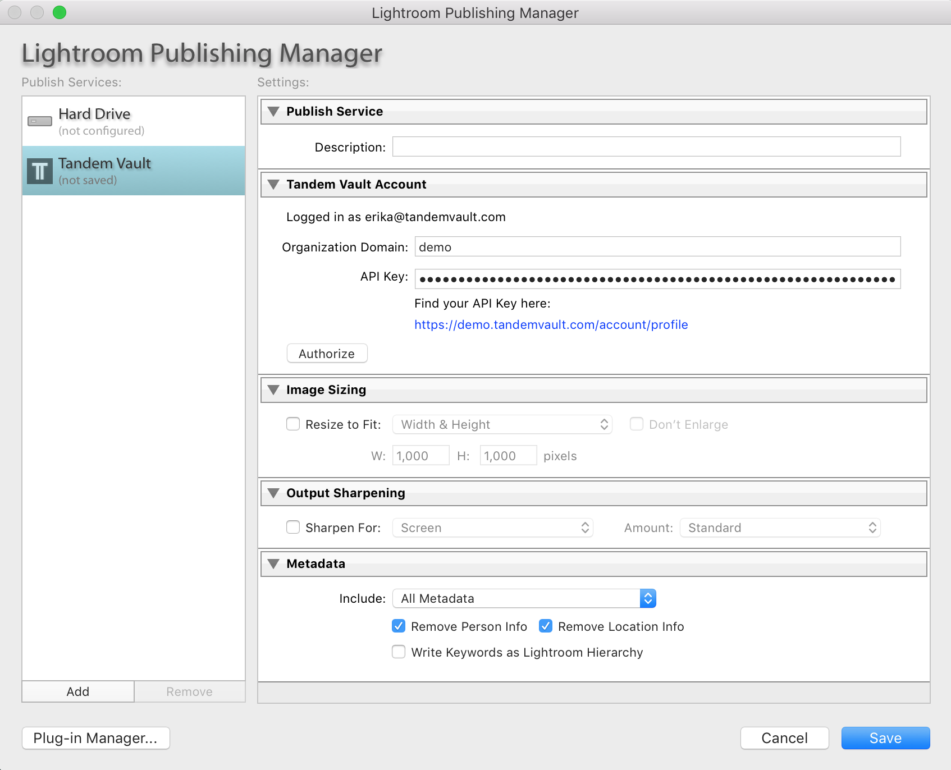Click the Description input field
The width and height of the screenshot is (951, 770).
[647, 146]
